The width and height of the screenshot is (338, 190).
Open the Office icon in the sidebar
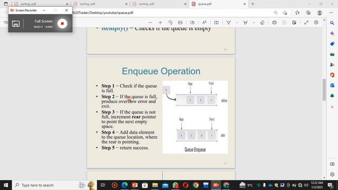[x=332, y=75]
